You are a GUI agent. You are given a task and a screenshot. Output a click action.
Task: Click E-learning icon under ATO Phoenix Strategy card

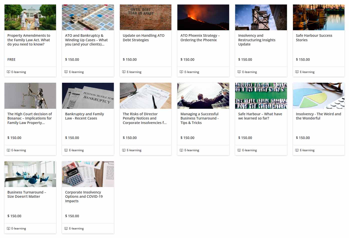click(182, 72)
